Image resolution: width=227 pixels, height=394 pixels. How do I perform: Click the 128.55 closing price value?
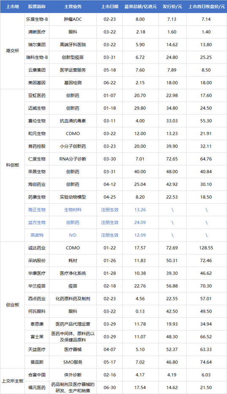click(206, 248)
